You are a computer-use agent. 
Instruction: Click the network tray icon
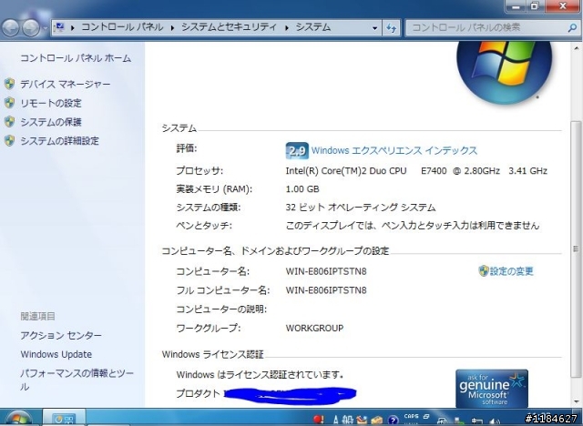(x=476, y=421)
